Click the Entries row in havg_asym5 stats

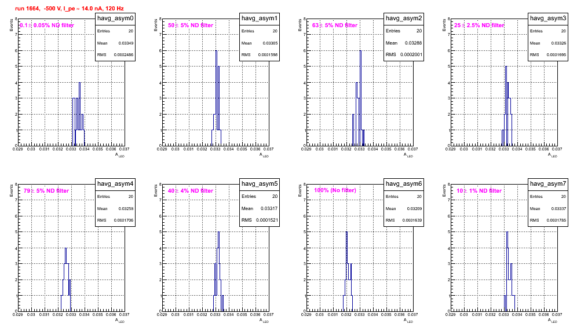[x=260, y=196]
